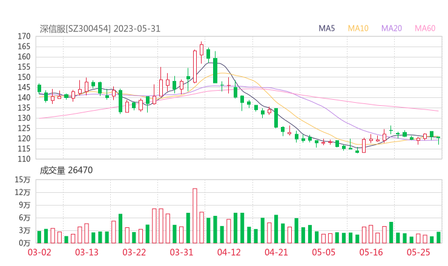Click the 12万 volume axis label

(x=22, y=192)
